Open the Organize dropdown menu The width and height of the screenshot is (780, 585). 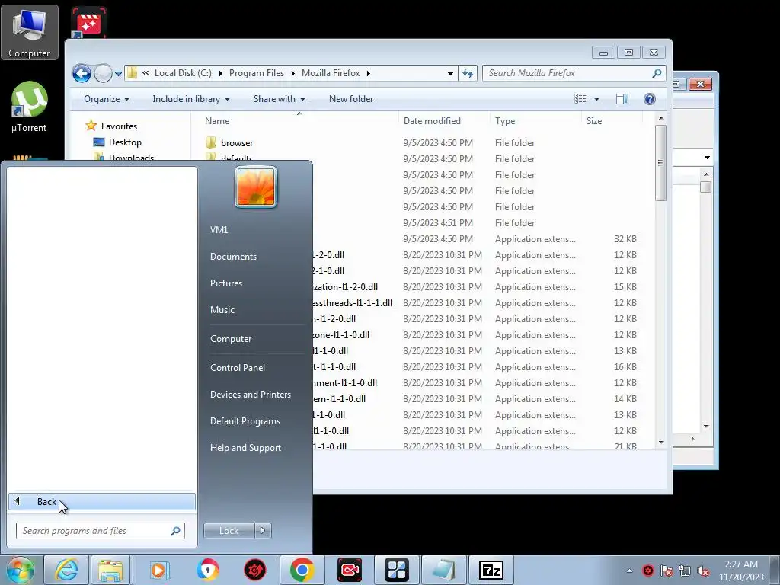[x=107, y=99]
